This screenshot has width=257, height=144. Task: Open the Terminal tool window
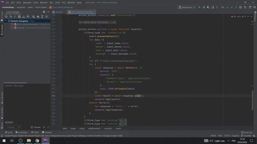47,132
